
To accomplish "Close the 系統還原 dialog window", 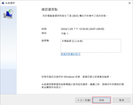I will (129, 3).
